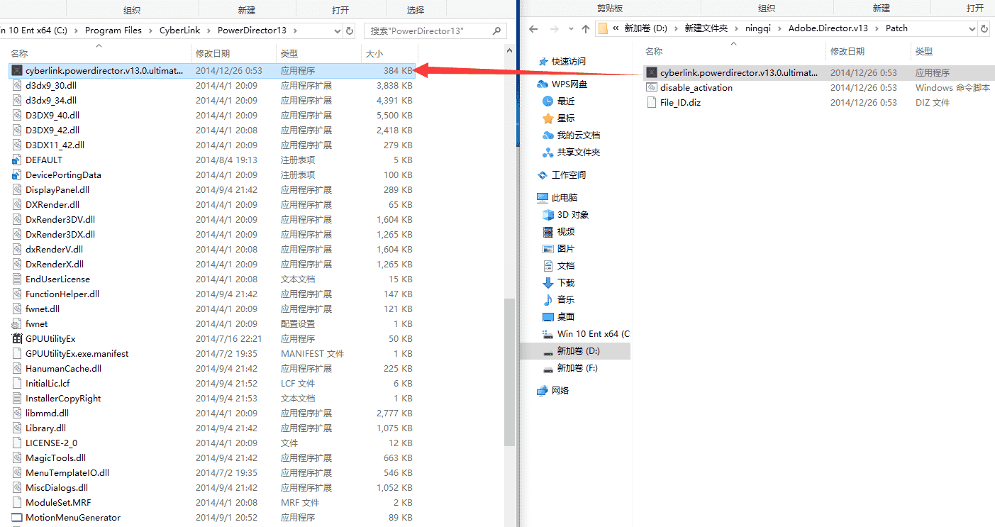This screenshot has width=995, height=527.
Task: Open 最近 recent clock icon
Action: (547, 101)
